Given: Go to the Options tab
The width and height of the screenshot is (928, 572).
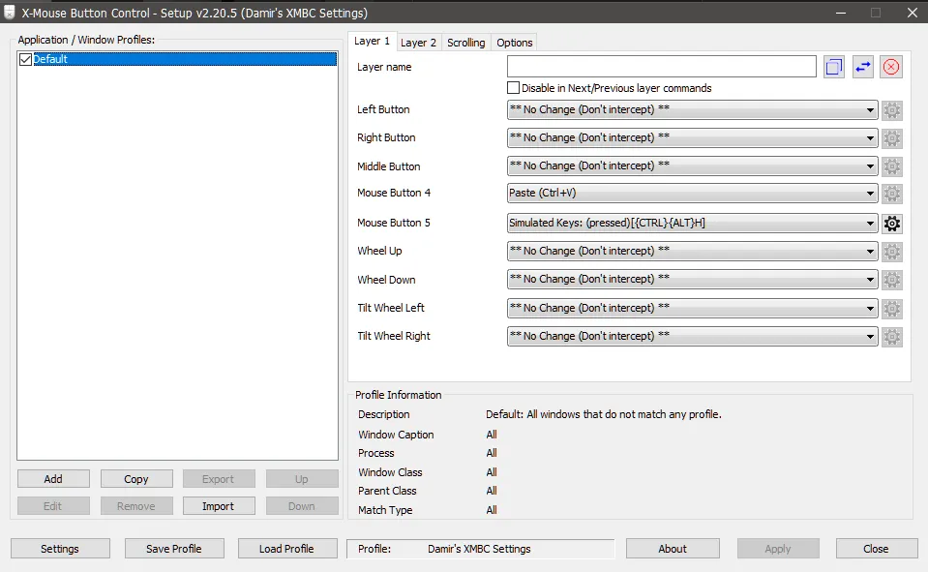Looking at the screenshot, I should (514, 43).
